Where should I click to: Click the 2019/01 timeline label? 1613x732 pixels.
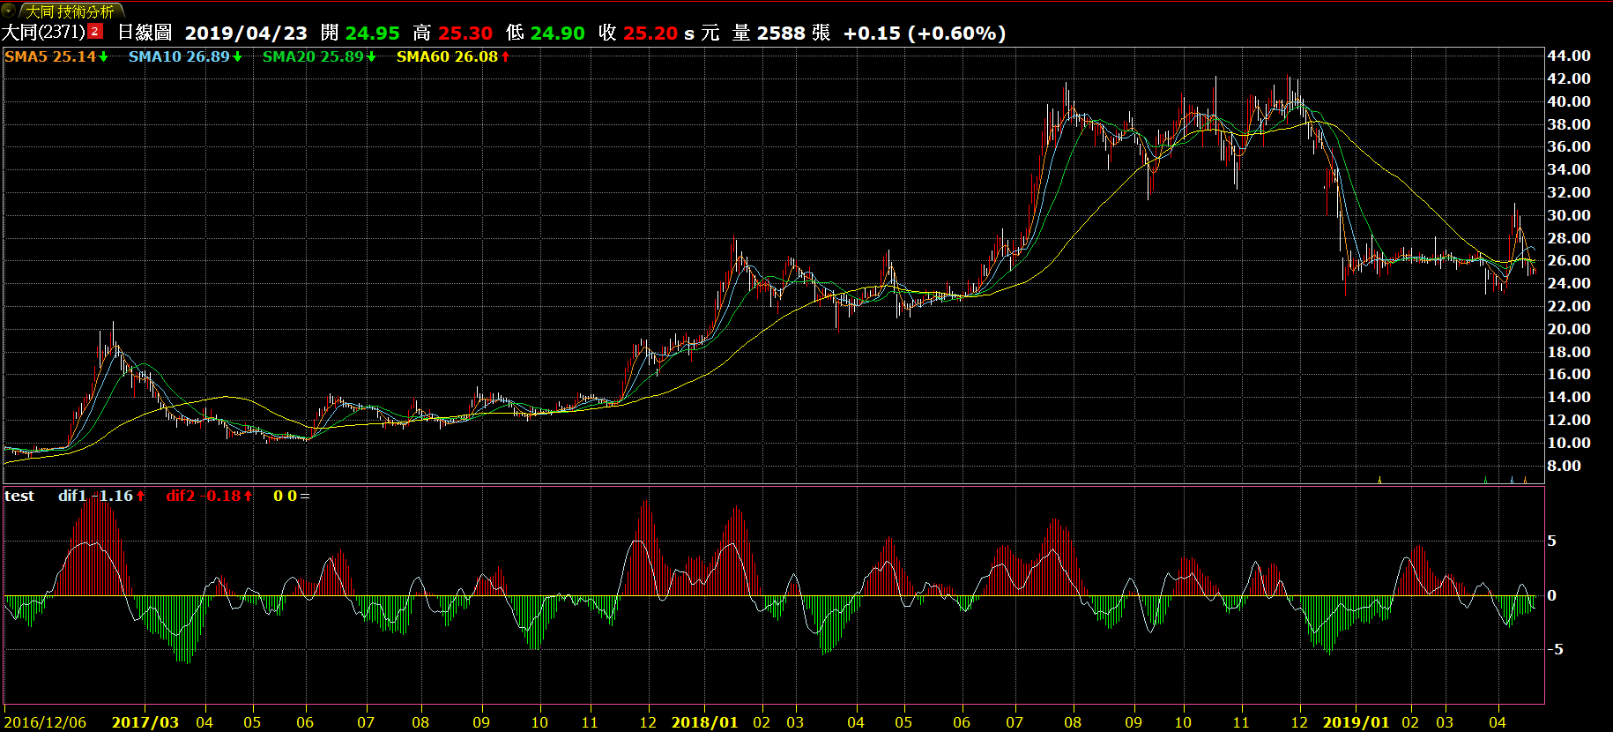1356,722
